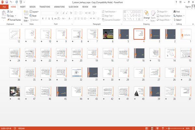Switch to the ANIMATIONS tab
The image size is (195, 130).
tap(59, 7)
